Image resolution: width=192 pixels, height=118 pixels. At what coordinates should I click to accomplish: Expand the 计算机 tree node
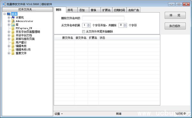(x=9, y=18)
